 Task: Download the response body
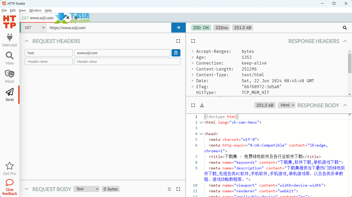pos(202,105)
